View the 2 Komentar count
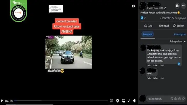This screenshot has width=187, height=105. 165,18
